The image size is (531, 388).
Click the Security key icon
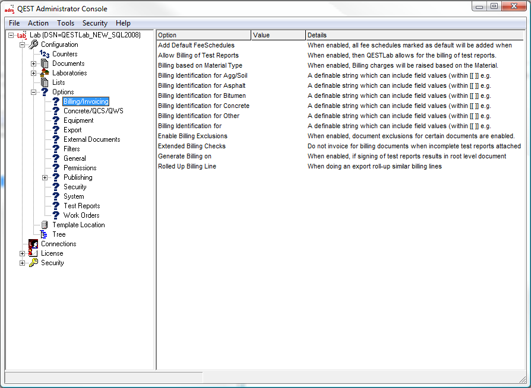point(33,263)
